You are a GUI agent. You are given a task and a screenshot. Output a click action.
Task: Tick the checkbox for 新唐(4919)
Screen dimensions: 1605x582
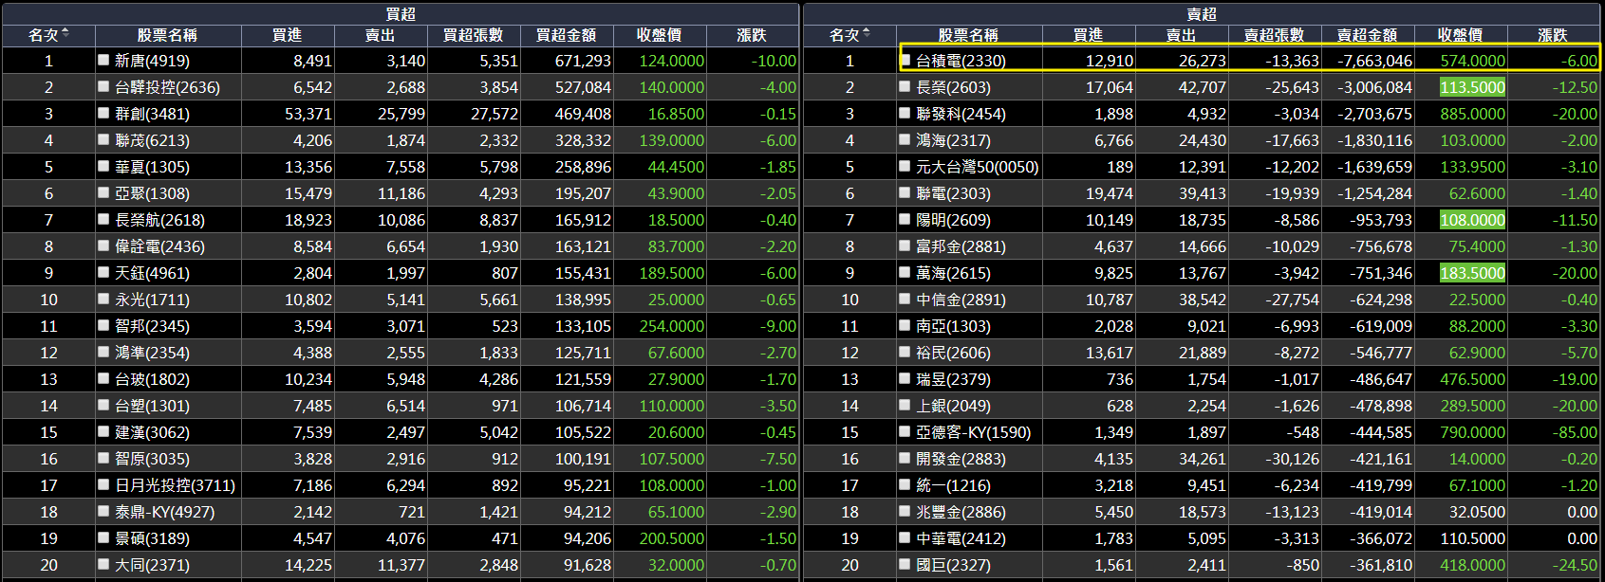click(103, 60)
